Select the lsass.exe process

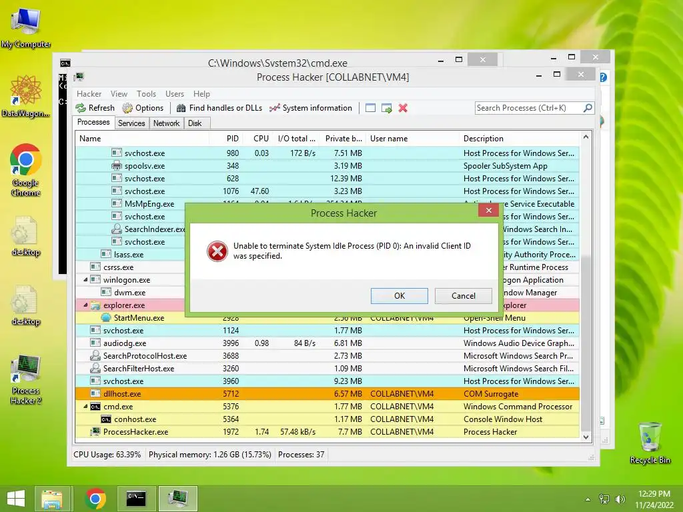click(x=129, y=254)
